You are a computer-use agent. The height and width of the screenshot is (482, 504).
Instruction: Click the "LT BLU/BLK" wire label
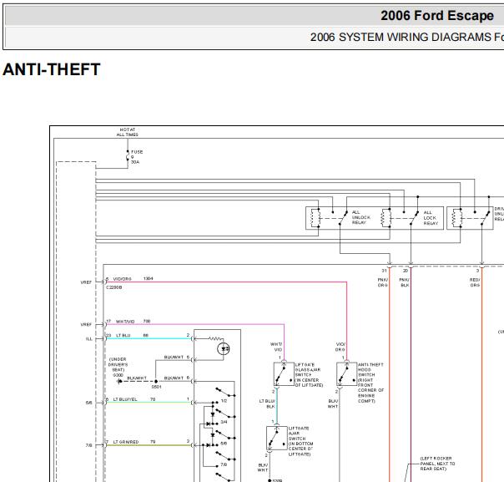tap(267, 403)
